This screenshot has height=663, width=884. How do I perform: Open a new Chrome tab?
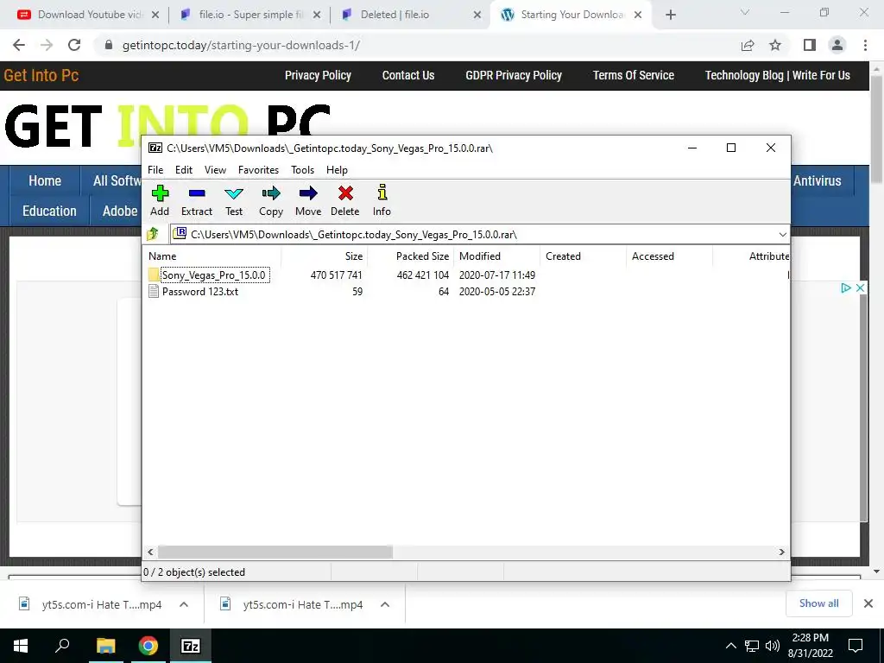670,15
